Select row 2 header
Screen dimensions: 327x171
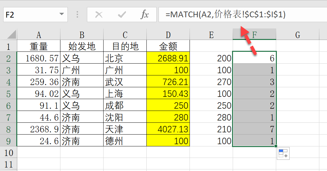click(8, 58)
